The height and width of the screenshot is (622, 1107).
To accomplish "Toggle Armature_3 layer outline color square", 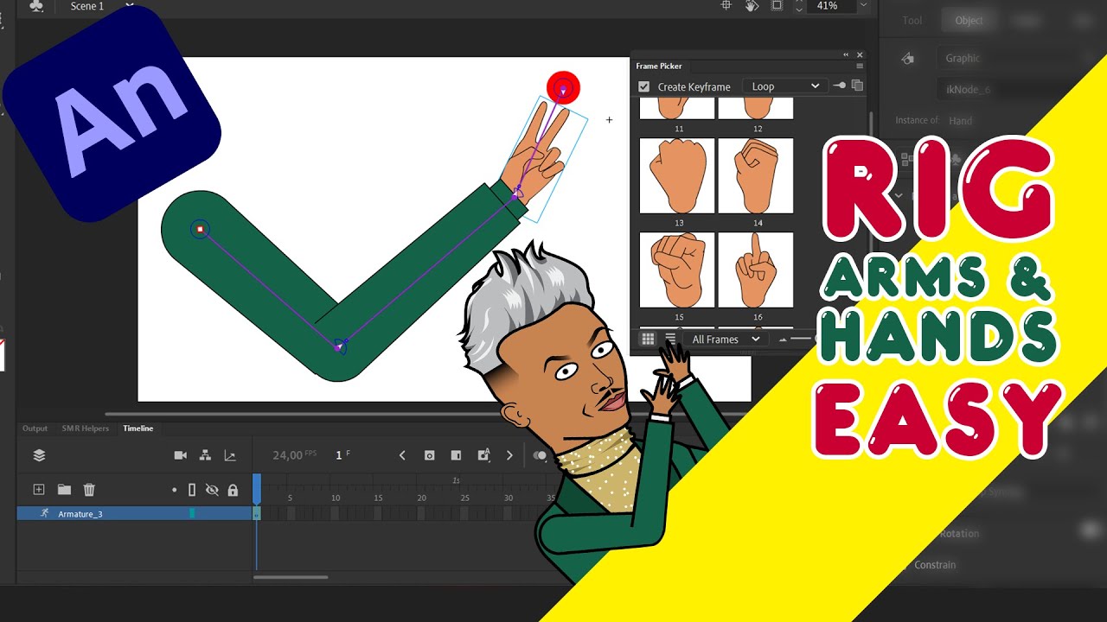I will (x=192, y=513).
